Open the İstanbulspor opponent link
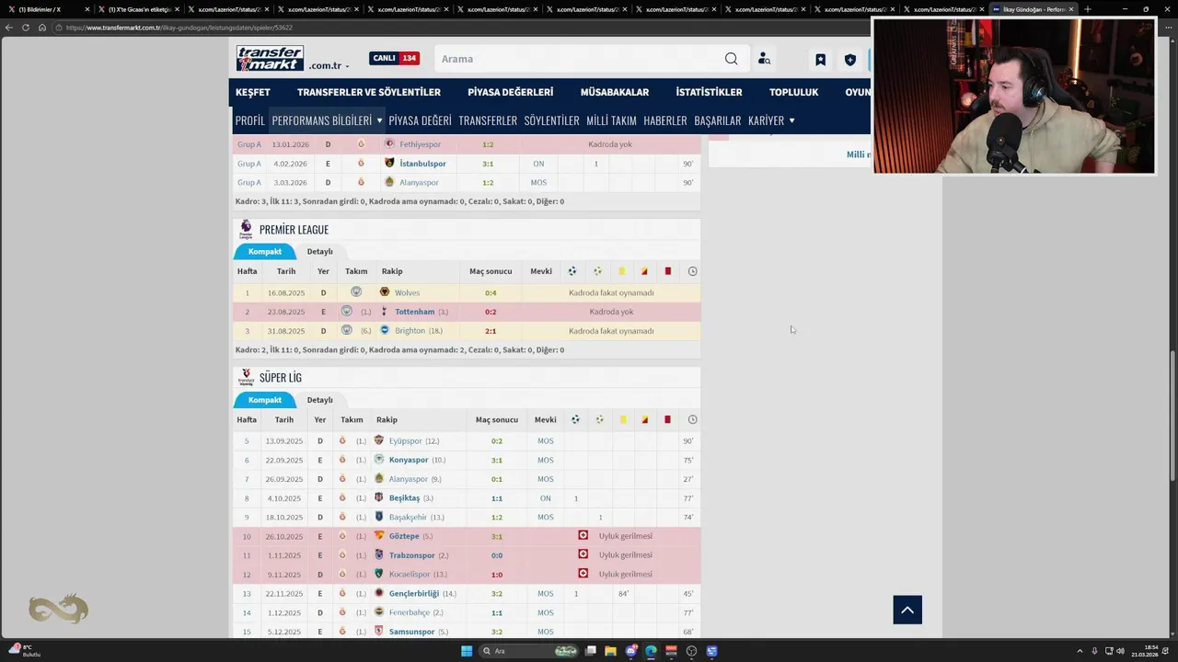This screenshot has height=662, width=1178. click(x=422, y=164)
